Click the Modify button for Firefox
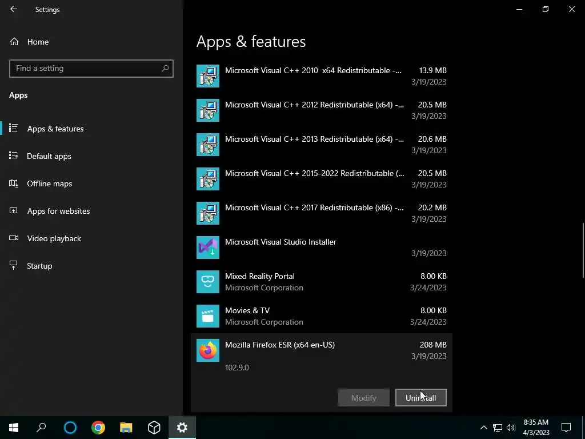 pos(364,398)
